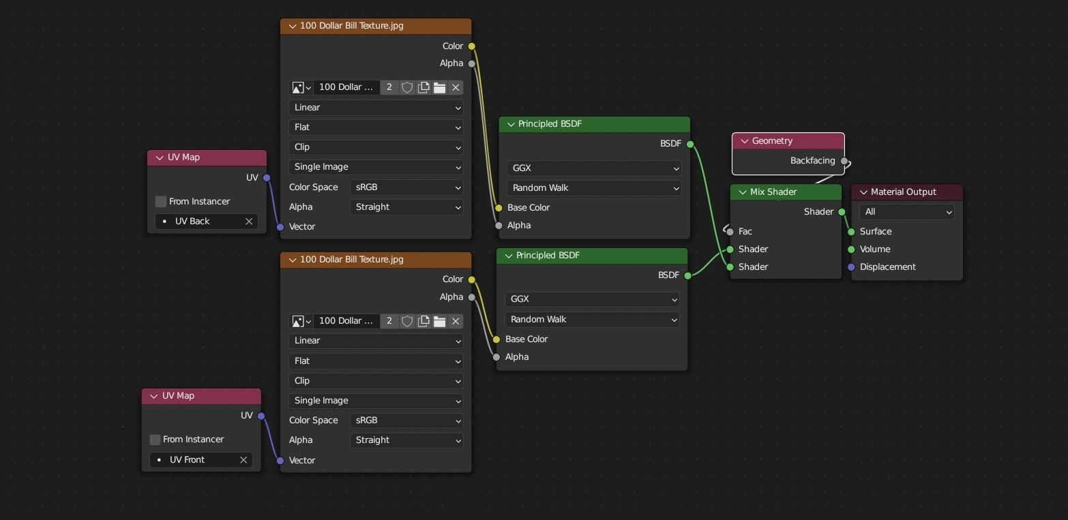Click the new image copy icon on top image node

coord(424,87)
